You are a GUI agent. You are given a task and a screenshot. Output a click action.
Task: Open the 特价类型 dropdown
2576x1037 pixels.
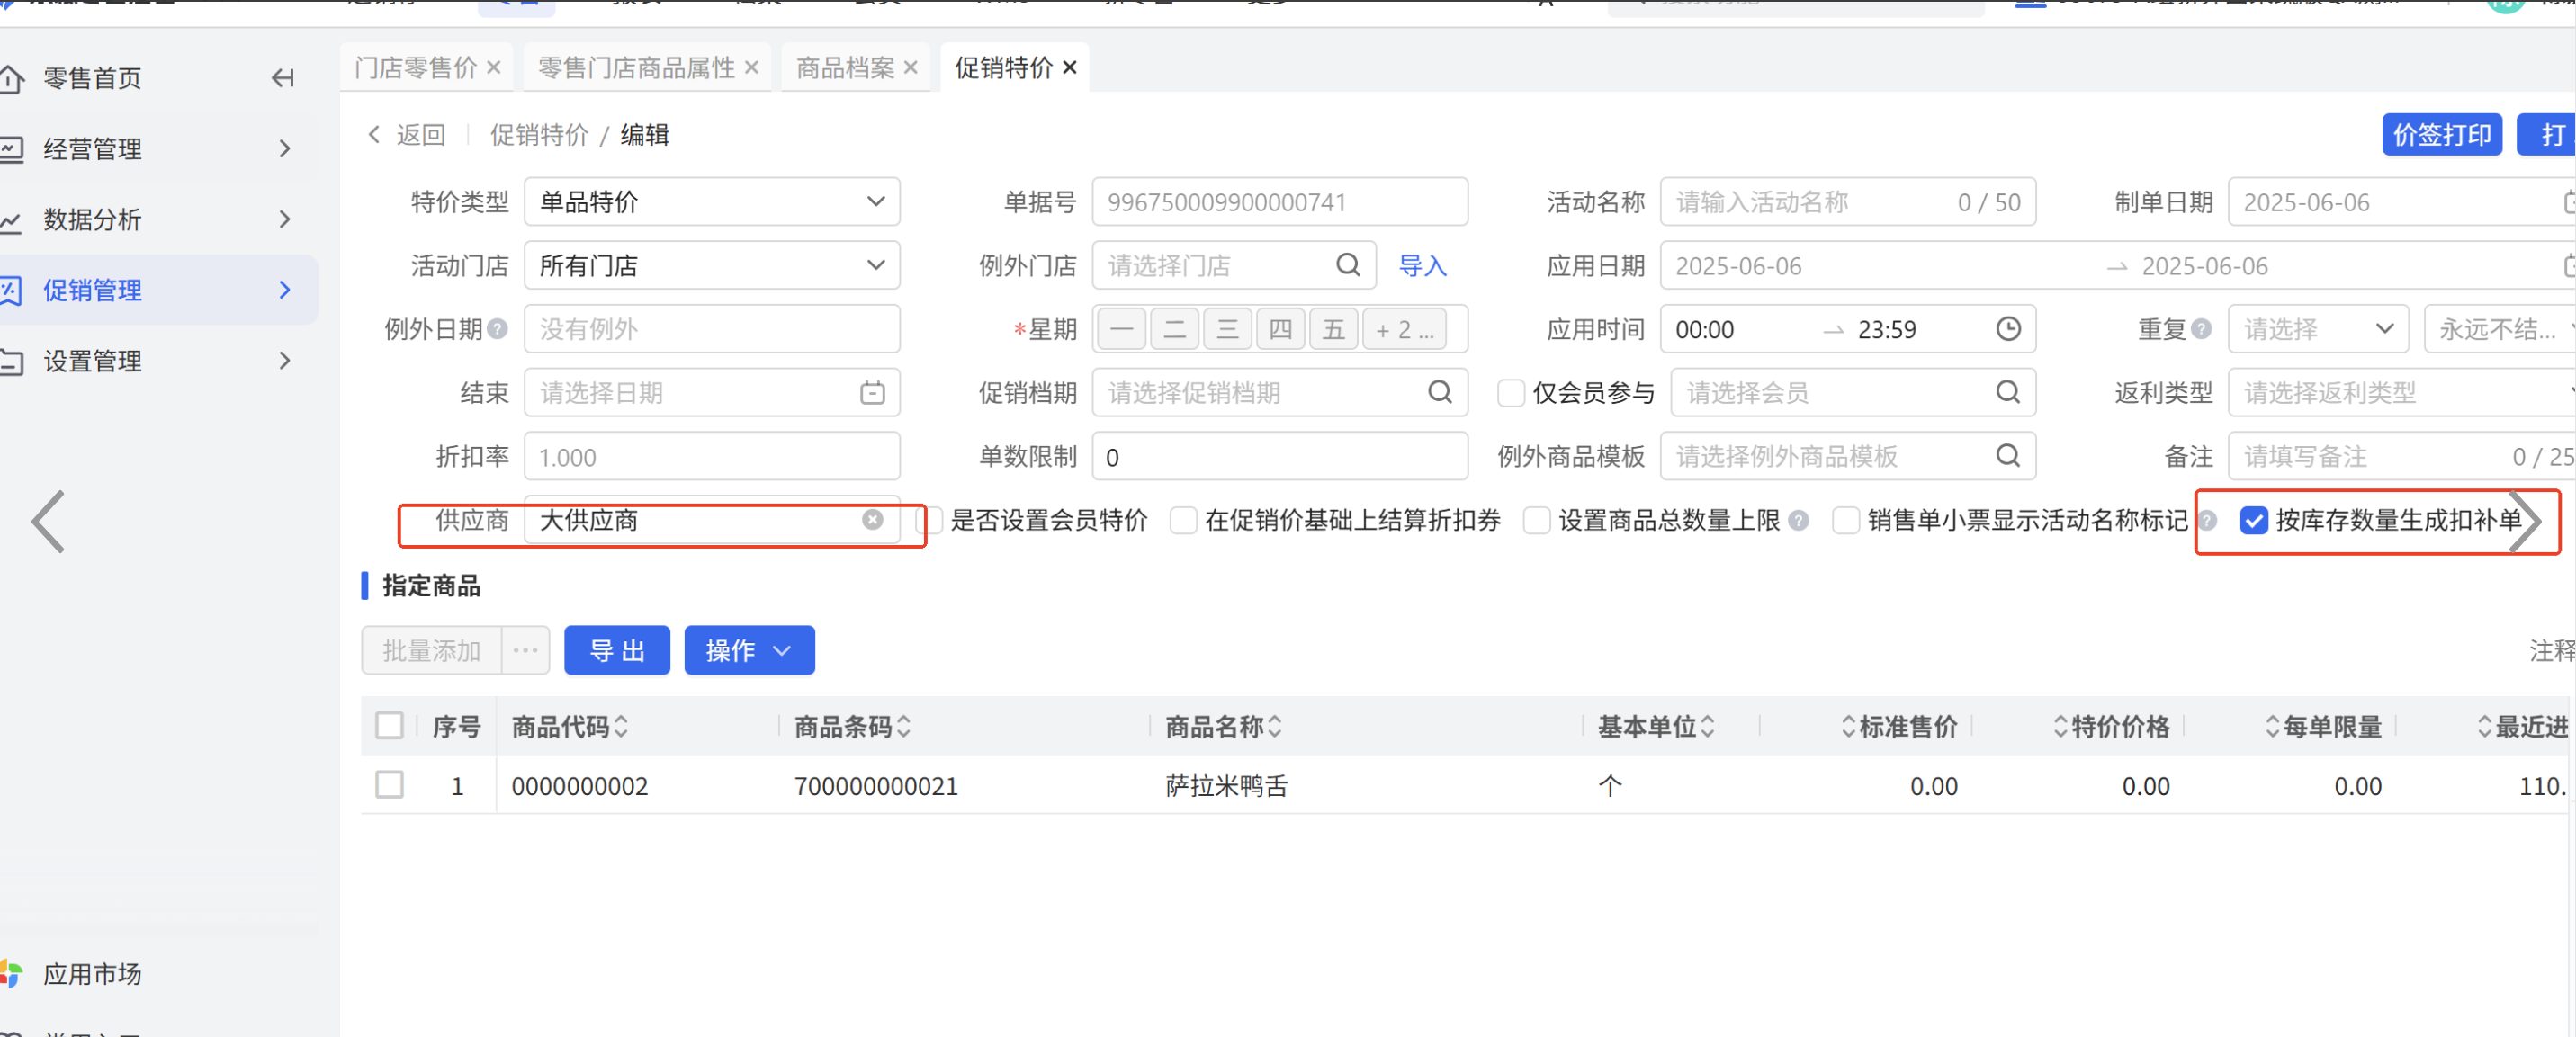coord(712,202)
